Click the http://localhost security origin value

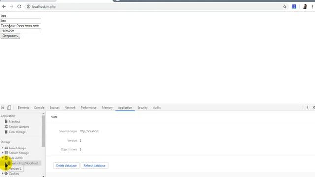click(89, 131)
